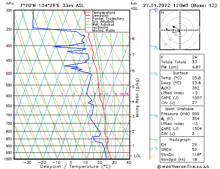The width and height of the screenshot is (220, 169).
Task: Select the 'Dewpoint' legend label
Action: (100, 16)
